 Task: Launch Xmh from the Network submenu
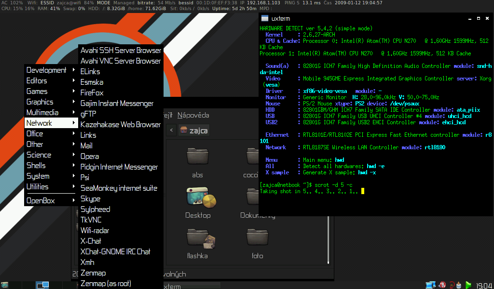121,262
